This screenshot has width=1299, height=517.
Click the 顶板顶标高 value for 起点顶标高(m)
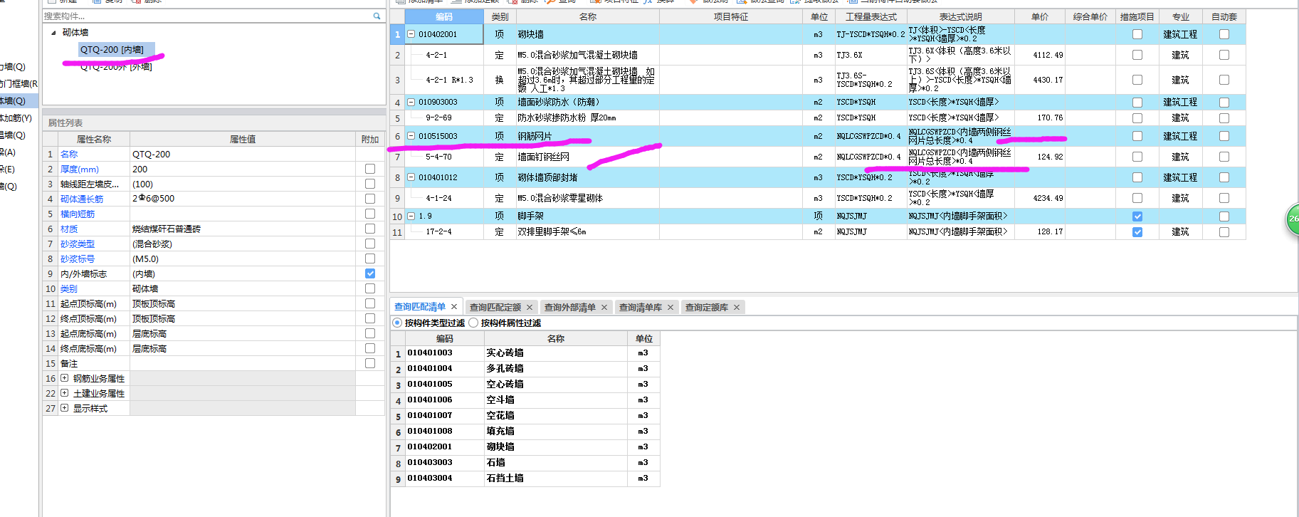[x=243, y=303]
